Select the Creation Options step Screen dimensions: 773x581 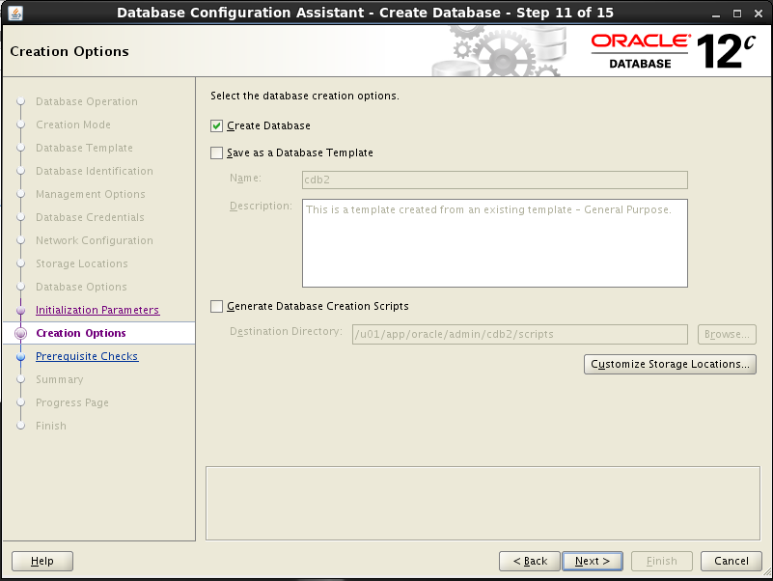81,333
